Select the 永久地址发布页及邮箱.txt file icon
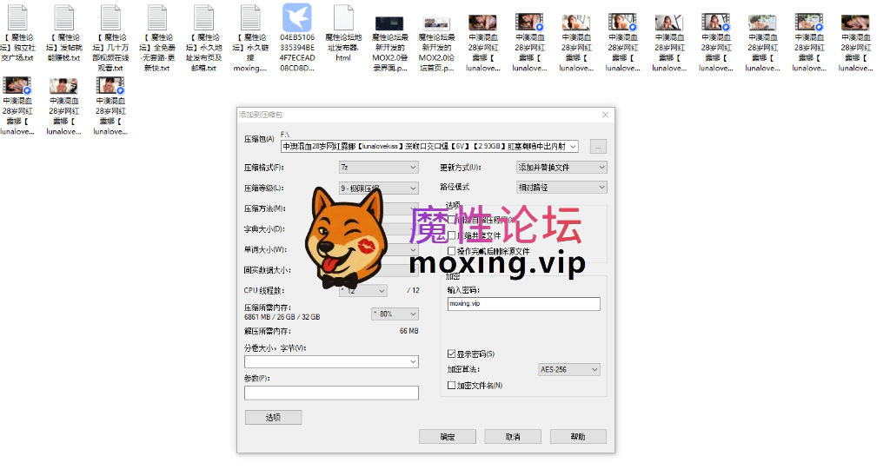This screenshot has width=890, height=476. pyautogui.click(x=203, y=17)
